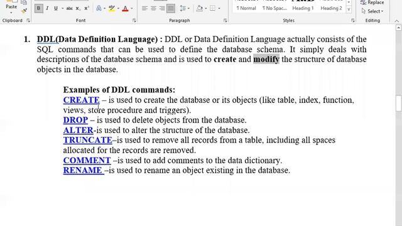Apply text highlight color

(112, 8)
